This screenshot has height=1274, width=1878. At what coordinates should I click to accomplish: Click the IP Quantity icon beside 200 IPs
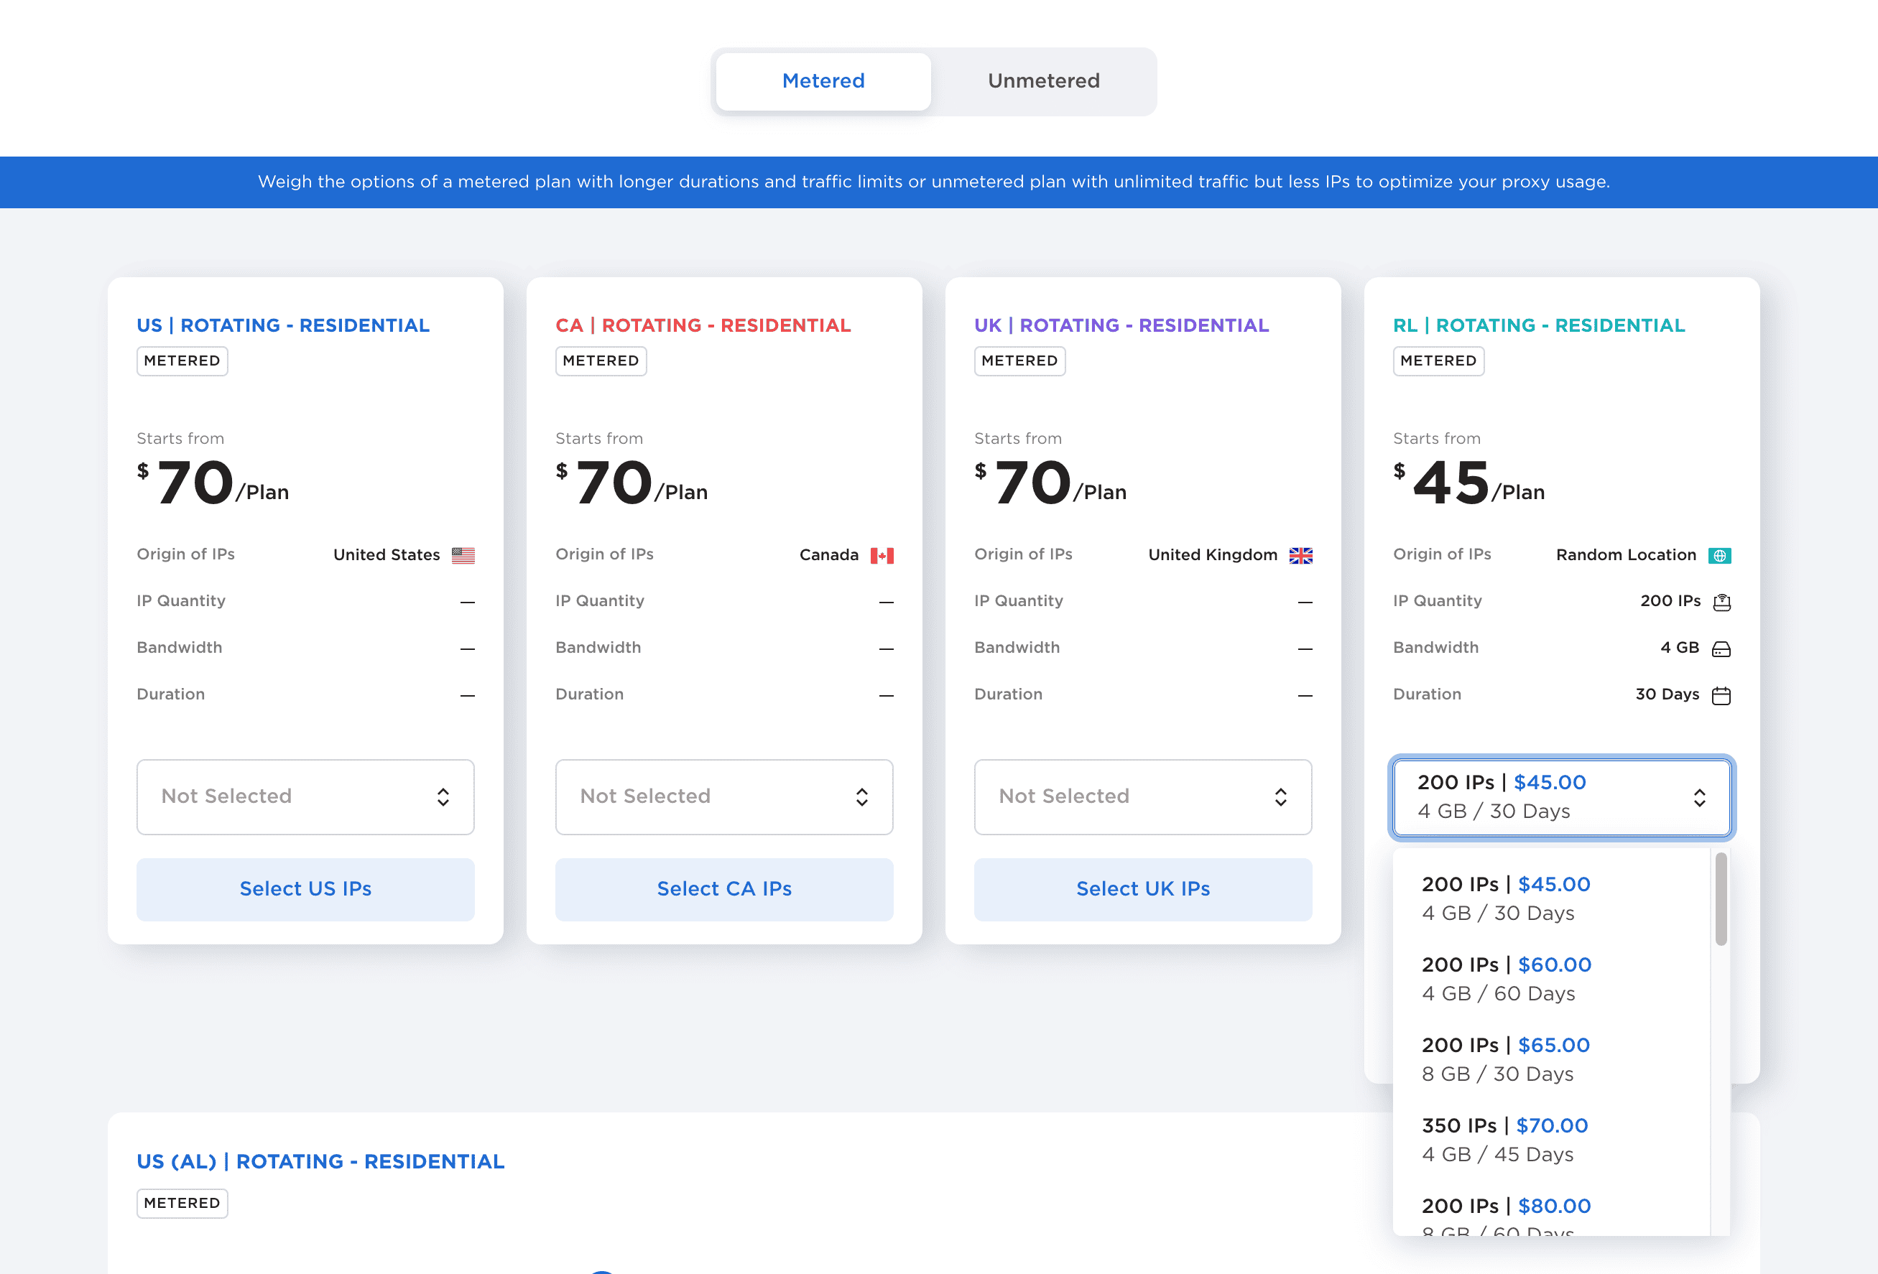point(1721,602)
